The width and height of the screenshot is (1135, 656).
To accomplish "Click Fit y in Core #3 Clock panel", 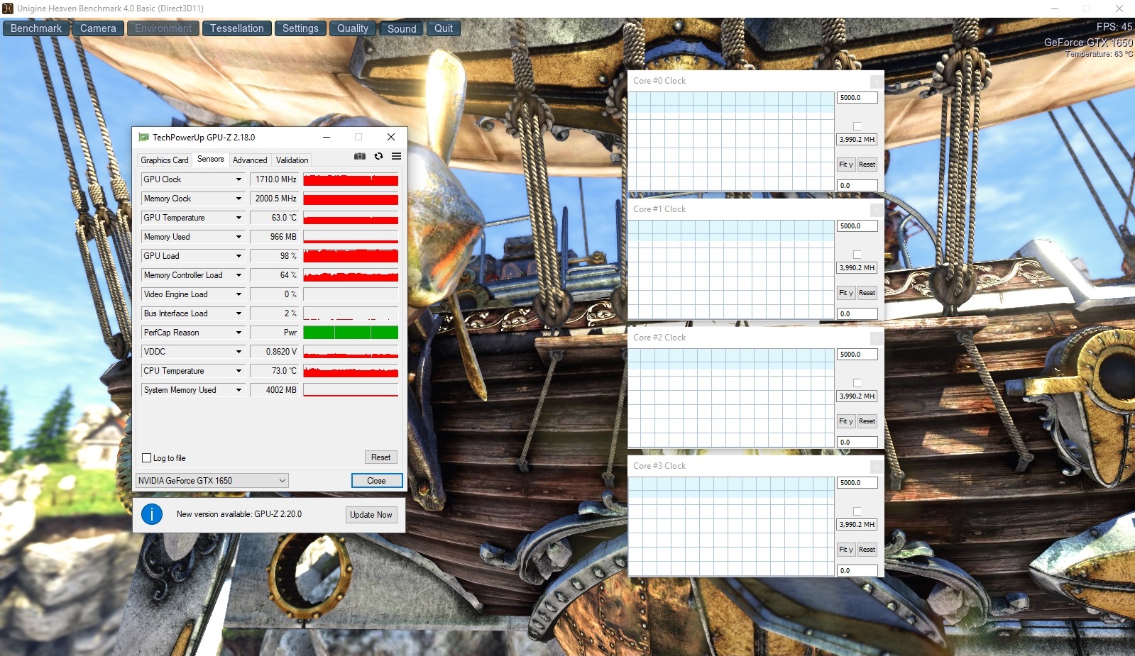I will (845, 550).
